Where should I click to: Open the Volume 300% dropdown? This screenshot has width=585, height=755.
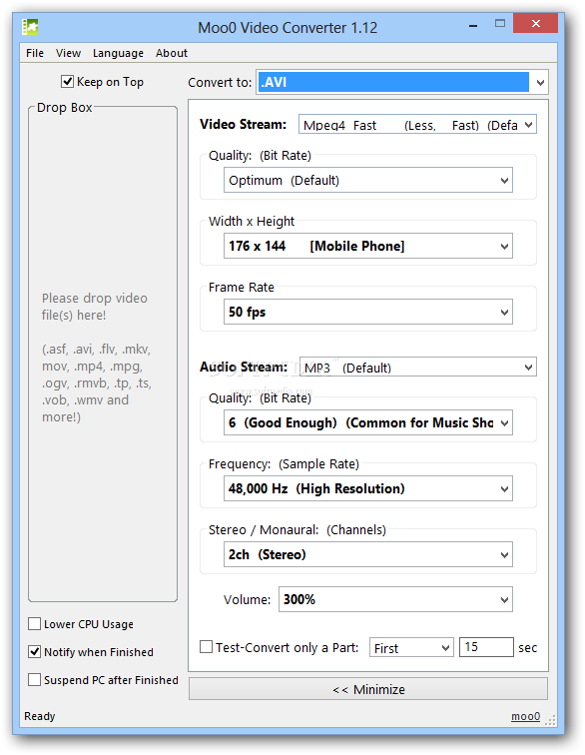(395, 599)
